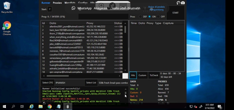Screen dimensions: 234x110
Task: Click the '62 days left' label
Action: [166, 77]
